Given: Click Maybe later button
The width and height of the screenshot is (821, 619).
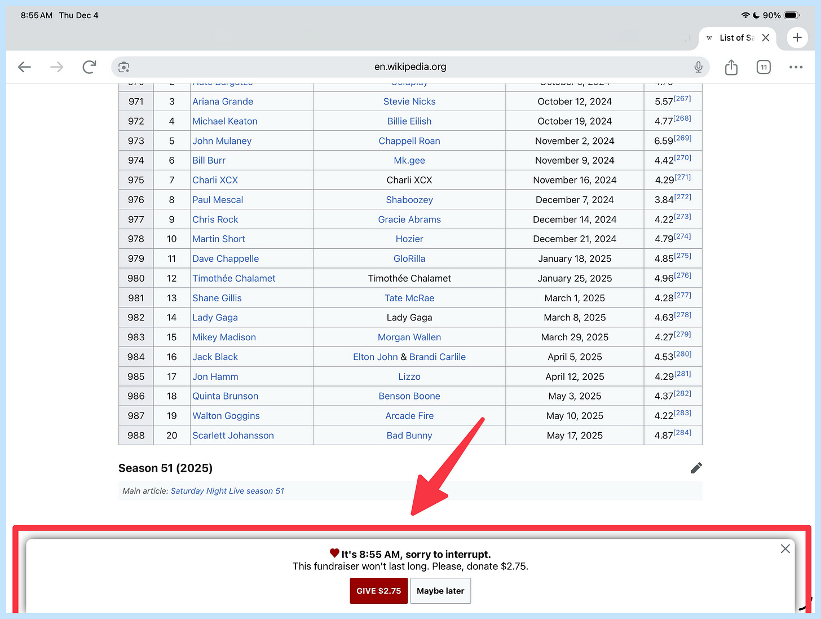Looking at the screenshot, I should pos(440,591).
